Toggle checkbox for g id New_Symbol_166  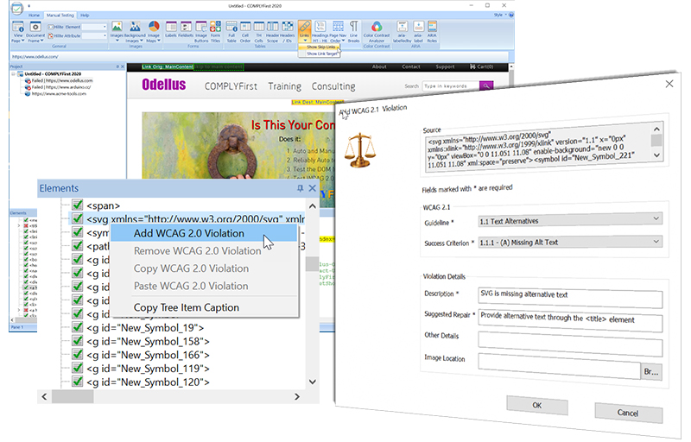78,355
